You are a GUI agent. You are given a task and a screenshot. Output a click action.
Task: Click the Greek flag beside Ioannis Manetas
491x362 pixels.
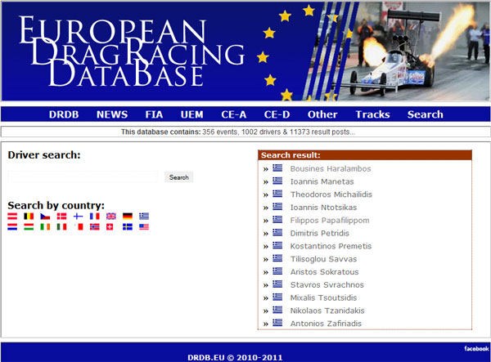(277, 181)
